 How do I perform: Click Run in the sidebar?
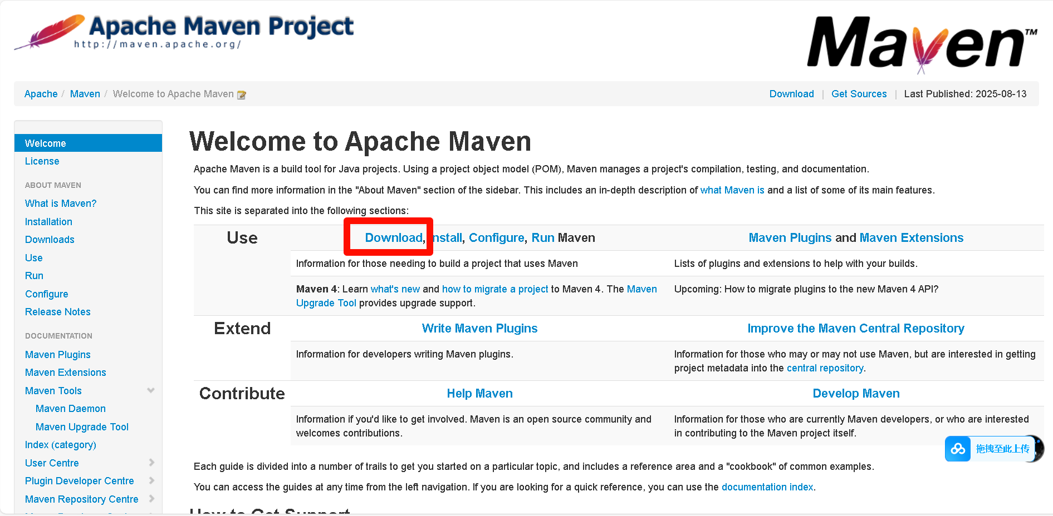[x=34, y=276]
